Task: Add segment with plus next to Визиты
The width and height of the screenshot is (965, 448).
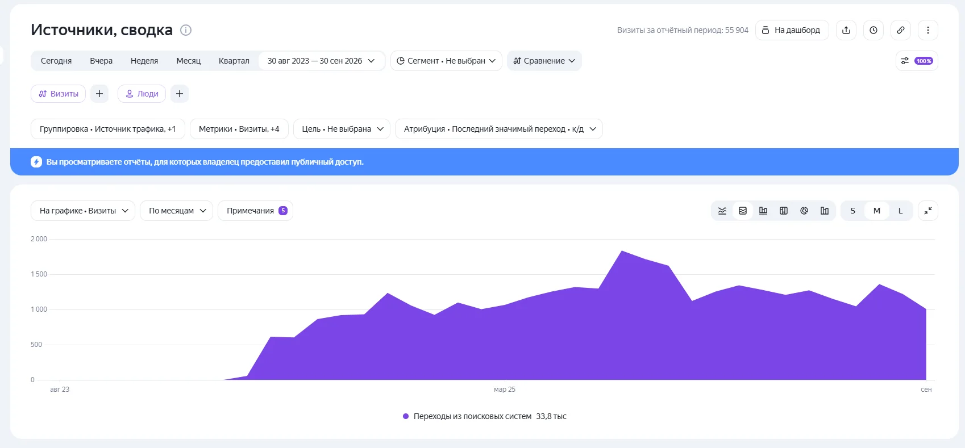Action: pyautogui.click(x=99, y=94)
